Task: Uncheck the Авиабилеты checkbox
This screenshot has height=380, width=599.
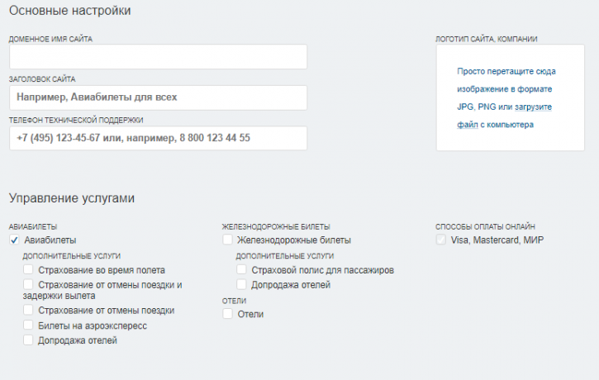Action: click(14, 240)
